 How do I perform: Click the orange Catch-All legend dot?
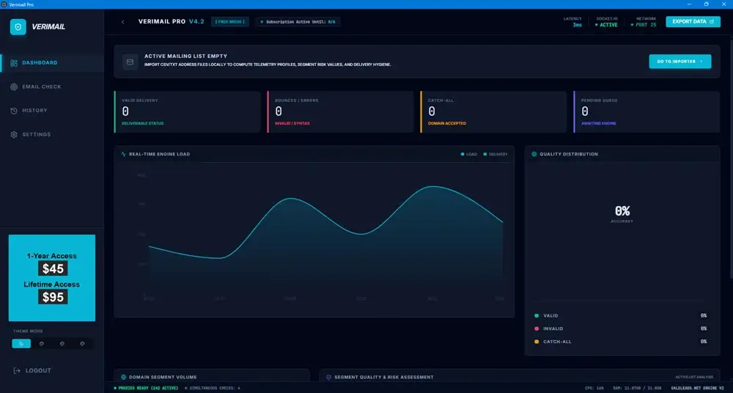click(x=537, y=342)
